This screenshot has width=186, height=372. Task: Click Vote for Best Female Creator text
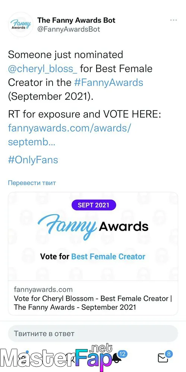(x=93, y=256)
